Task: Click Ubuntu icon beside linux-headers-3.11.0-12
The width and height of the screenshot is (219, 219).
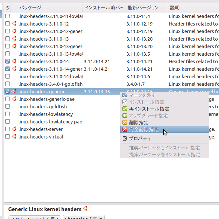Action: click(x=14, y=24)
